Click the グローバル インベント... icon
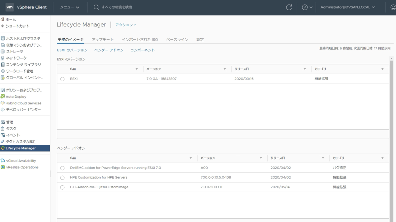Viewport: 396px width, 222px height. (x=3, y=77)
